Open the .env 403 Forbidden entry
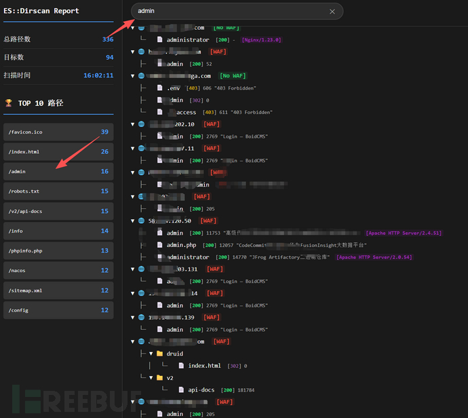Viewport: 468px width, 418px height. (174, 88)
